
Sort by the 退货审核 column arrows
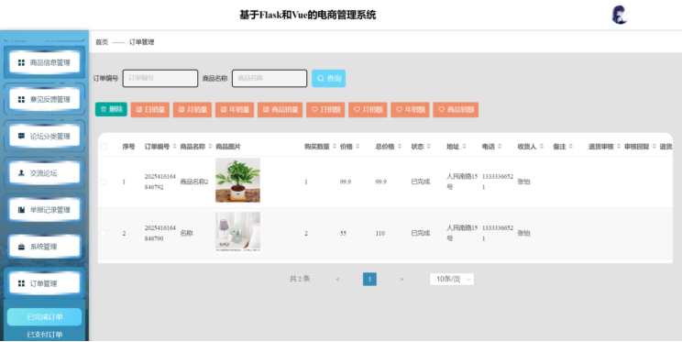click(x=619, y=147)
